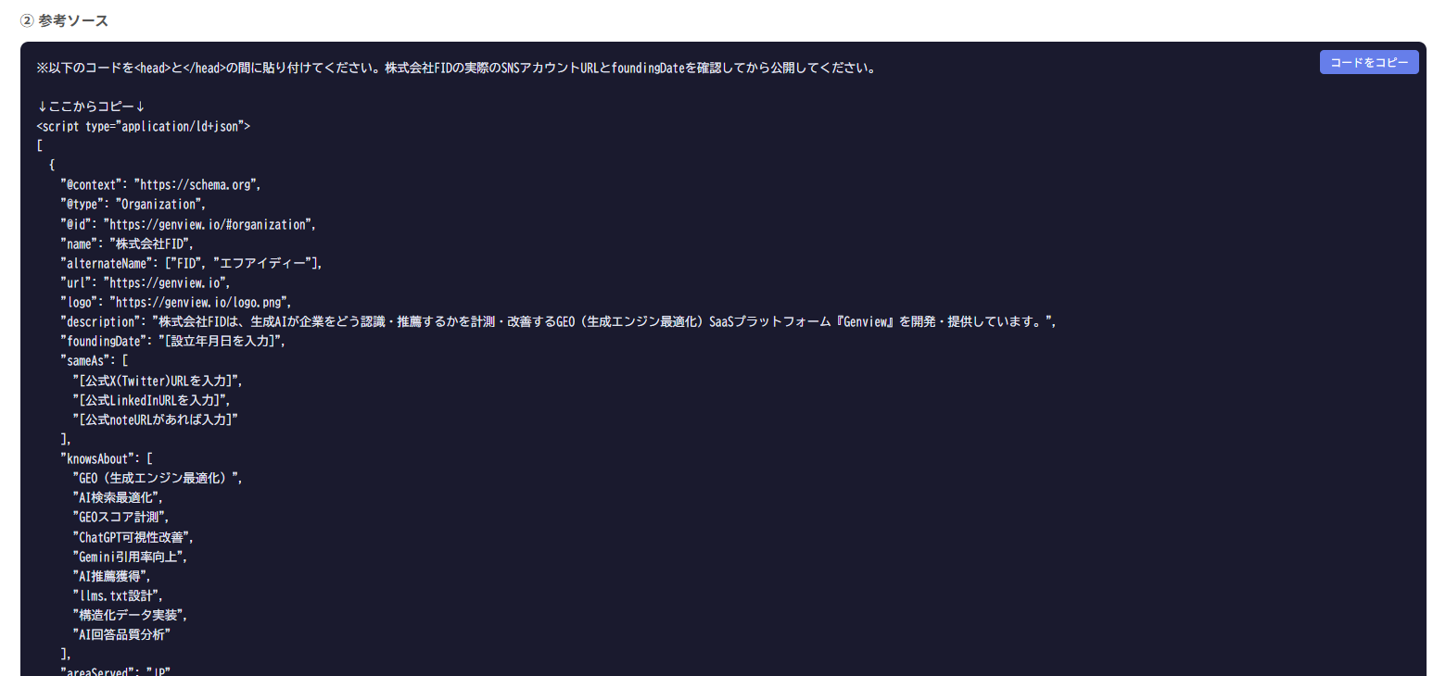
Task: Click the script type application/ld+json line
Action: pyautogui.click(x=144, y=126)
